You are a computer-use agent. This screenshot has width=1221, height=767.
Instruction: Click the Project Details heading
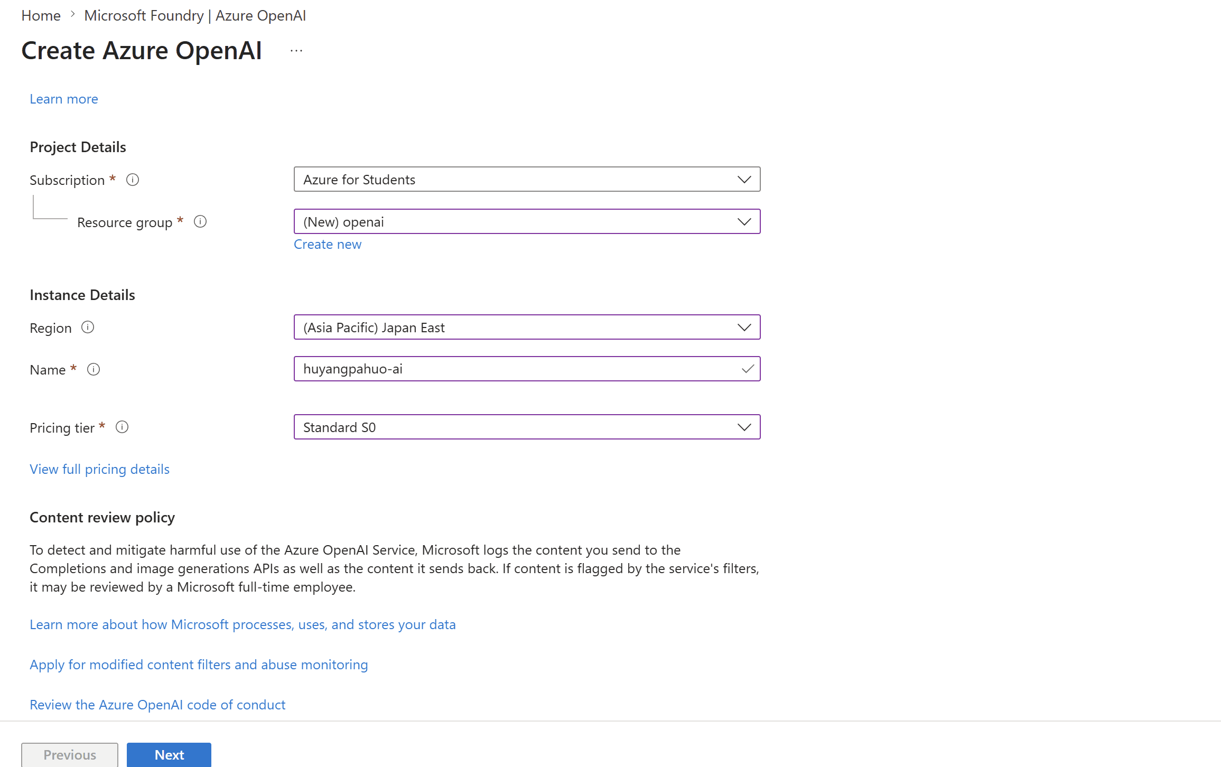coord(78,147)
